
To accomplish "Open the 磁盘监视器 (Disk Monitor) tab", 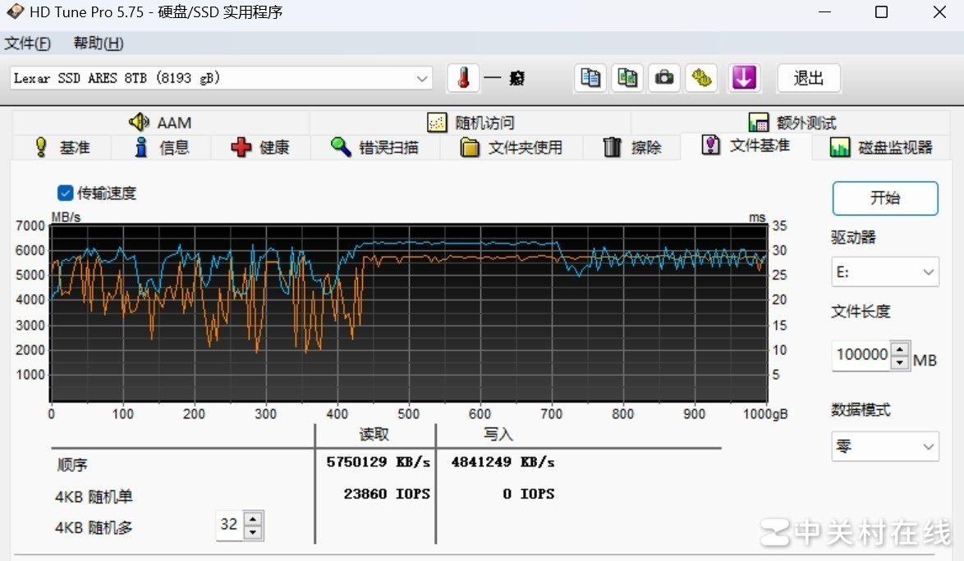I will (882, 148).
